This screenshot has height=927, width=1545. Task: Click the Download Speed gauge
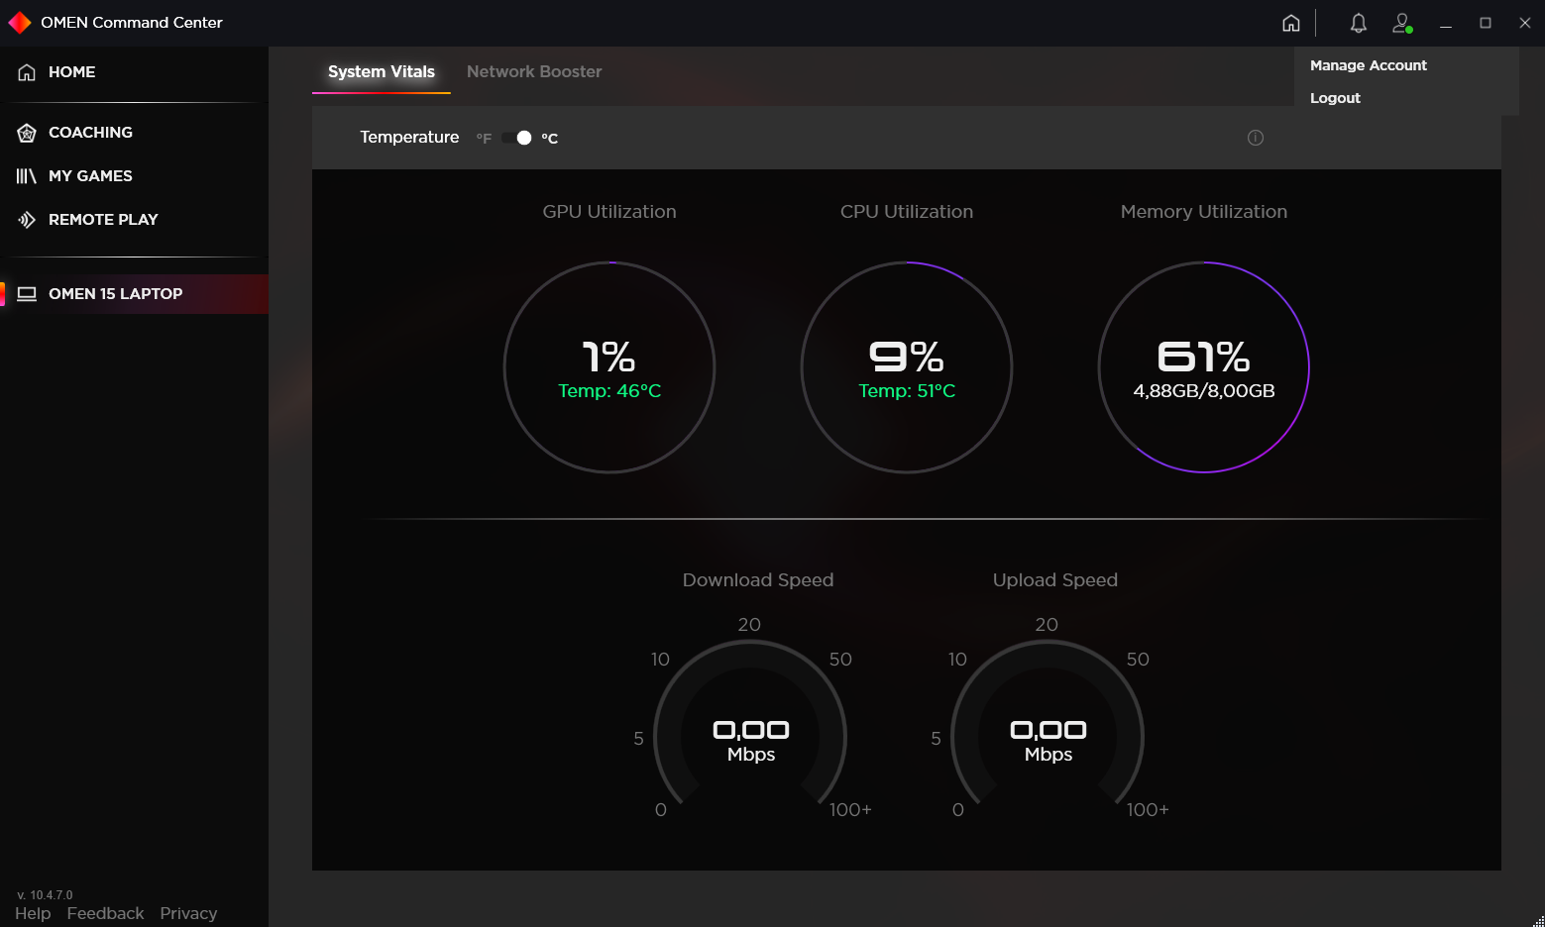coord(750,733)
